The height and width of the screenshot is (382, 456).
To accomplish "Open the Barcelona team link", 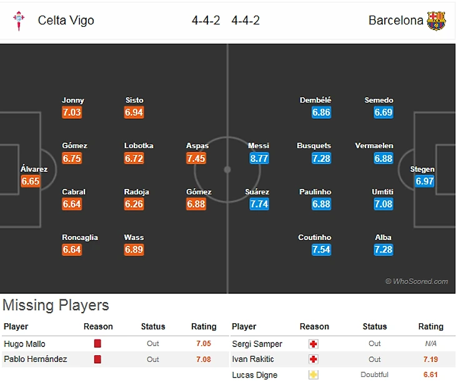I will click(395, 21).
